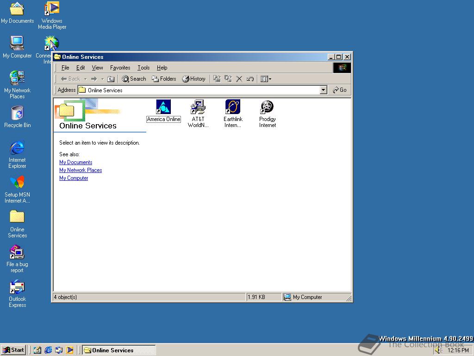Open the Back history dropdown arrow
The width and height of the screenshot is (474, 356).
pos(85,79)
